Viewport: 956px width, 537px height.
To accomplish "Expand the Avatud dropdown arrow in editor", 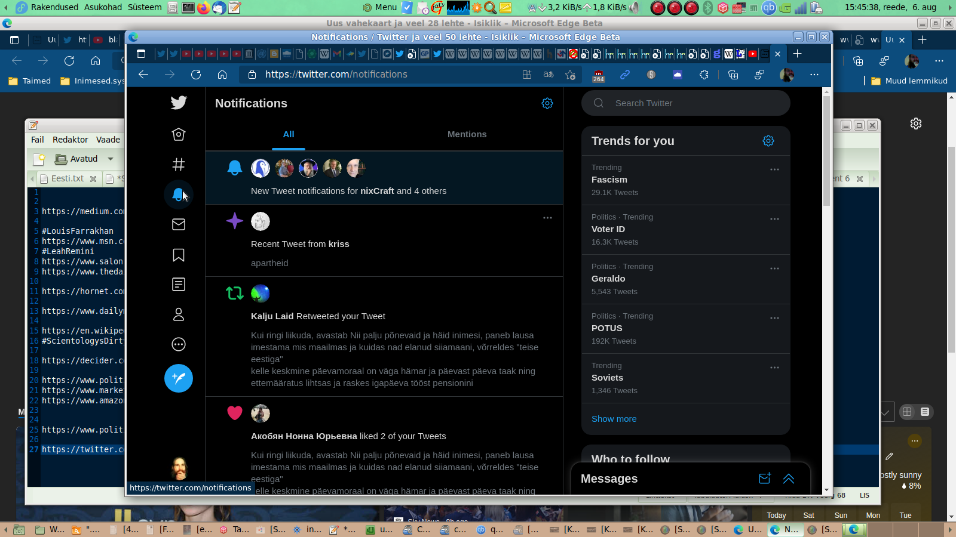I will [x=111, y=159].
